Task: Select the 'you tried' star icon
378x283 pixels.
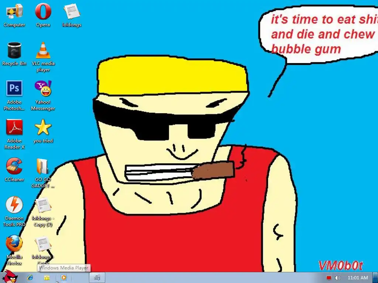Action: [x=43, y=132]
